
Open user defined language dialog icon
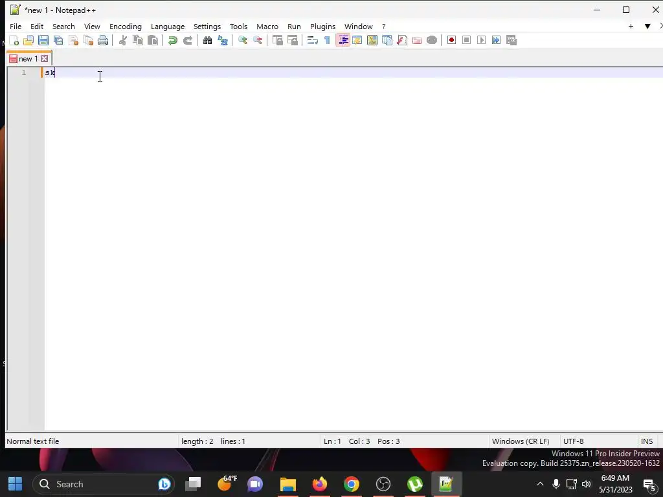(x=357, y=40)
